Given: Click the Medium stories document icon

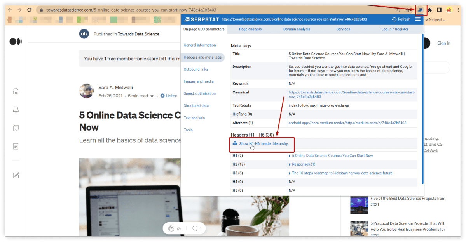Looking at the screenshot, I should [x=16, y=146].
